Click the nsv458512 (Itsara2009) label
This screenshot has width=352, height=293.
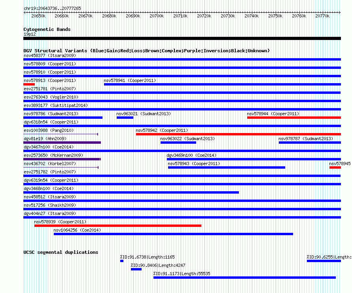pyautogui.click(x=50, y=197)
